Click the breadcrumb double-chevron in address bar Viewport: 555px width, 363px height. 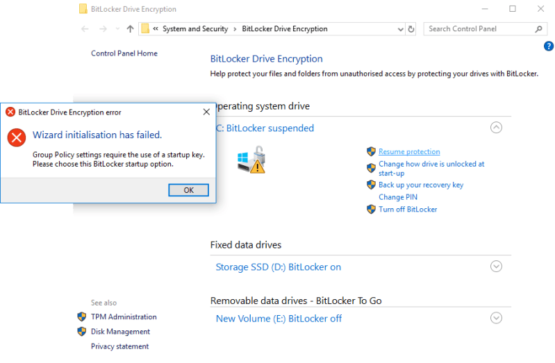[x=156, y=29]
